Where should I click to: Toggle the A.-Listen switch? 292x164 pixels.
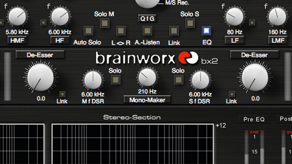pos(147,31)
